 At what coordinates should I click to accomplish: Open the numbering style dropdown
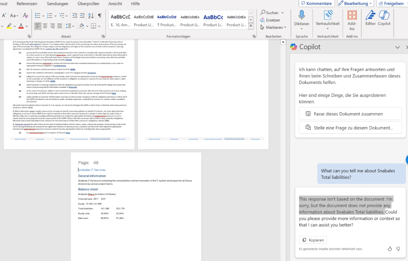[55, 16]
